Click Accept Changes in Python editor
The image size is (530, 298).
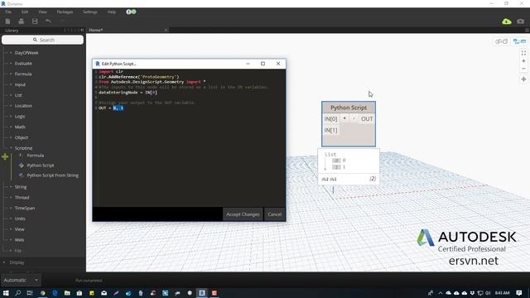(243, 214)
